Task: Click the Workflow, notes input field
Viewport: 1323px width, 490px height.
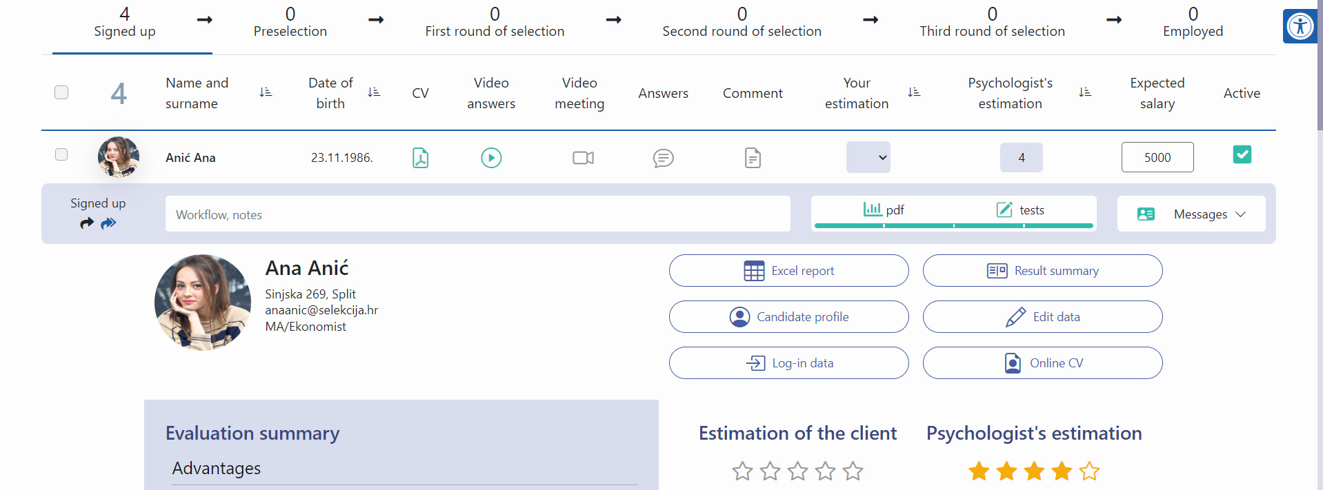Action: pos(477,214)
